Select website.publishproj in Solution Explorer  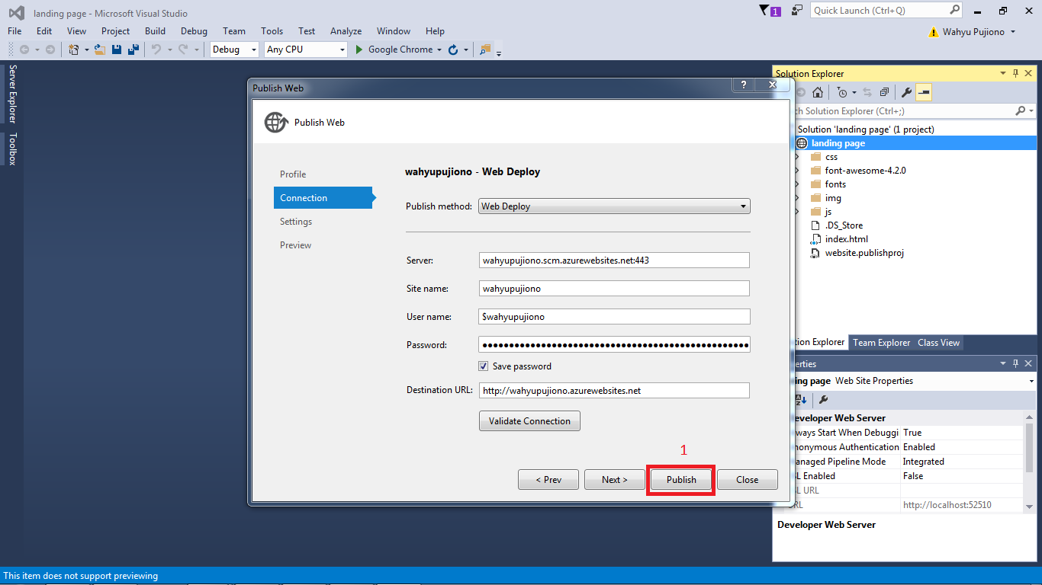[x=864, y=253]
